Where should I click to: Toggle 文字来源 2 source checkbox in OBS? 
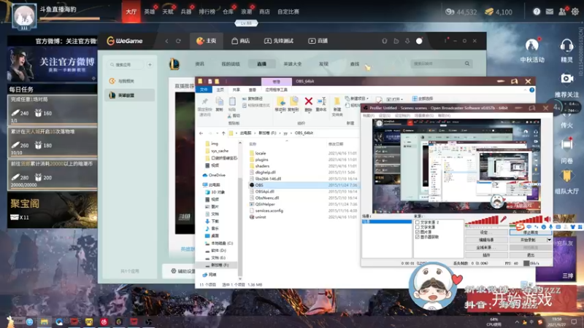tap(417, 222)
